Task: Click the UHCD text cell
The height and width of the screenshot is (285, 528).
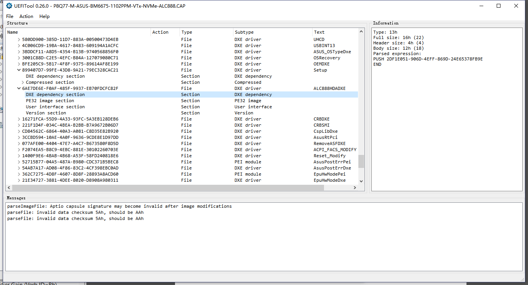Action: coord(319,39)
